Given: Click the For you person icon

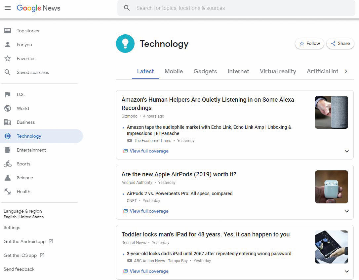Looking at the screenshot, I should point(8,45).
